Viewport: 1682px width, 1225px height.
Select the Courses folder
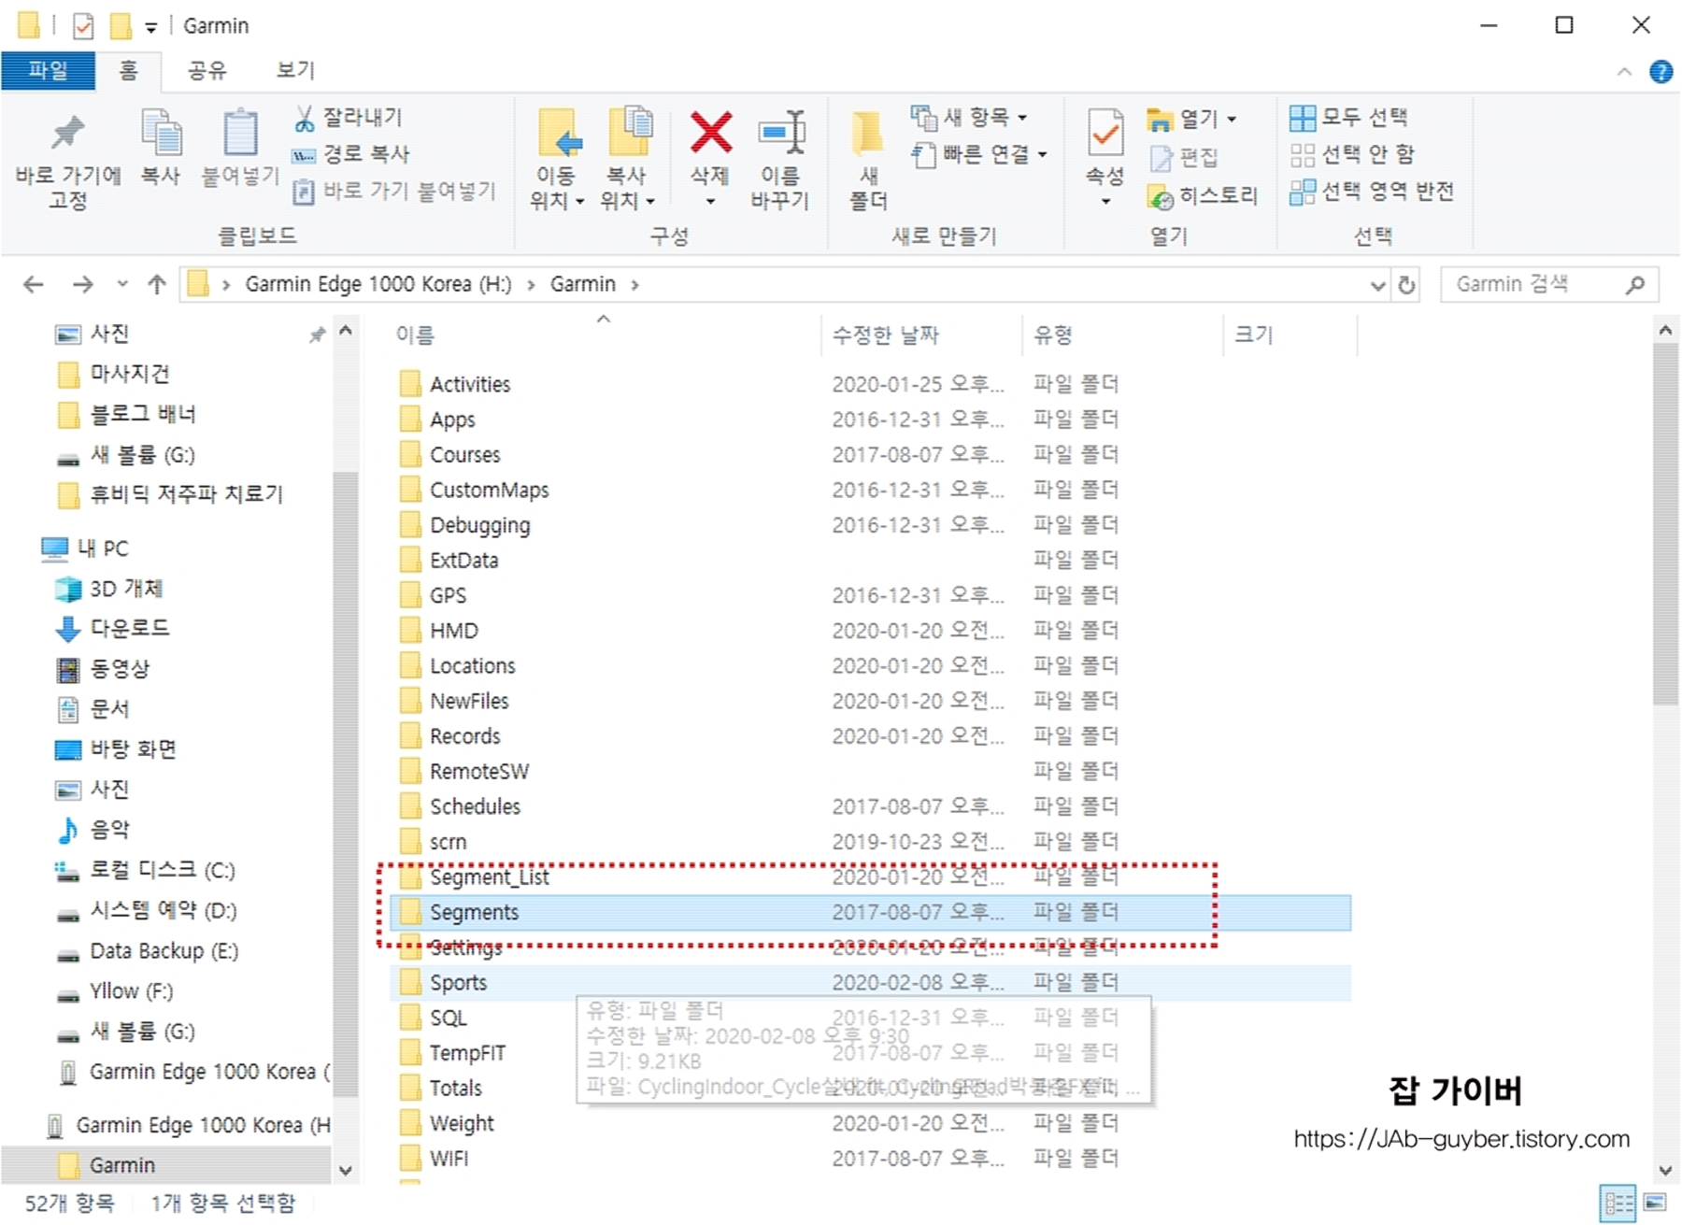[465, 455]
